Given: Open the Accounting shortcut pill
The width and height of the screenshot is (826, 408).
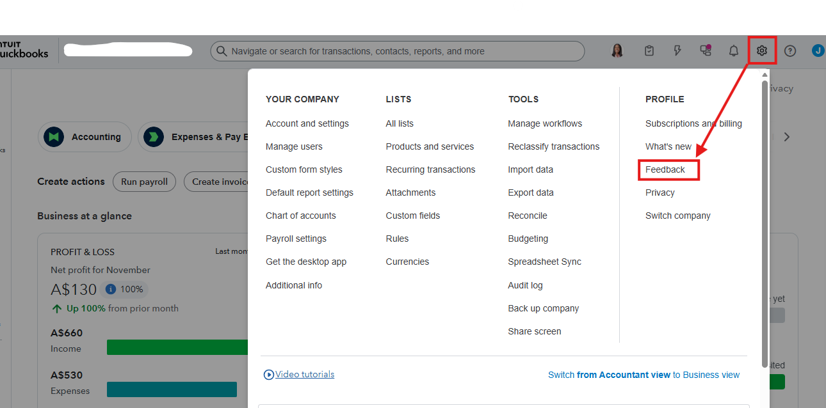Looking at the screenshot, I should (85, 137).
